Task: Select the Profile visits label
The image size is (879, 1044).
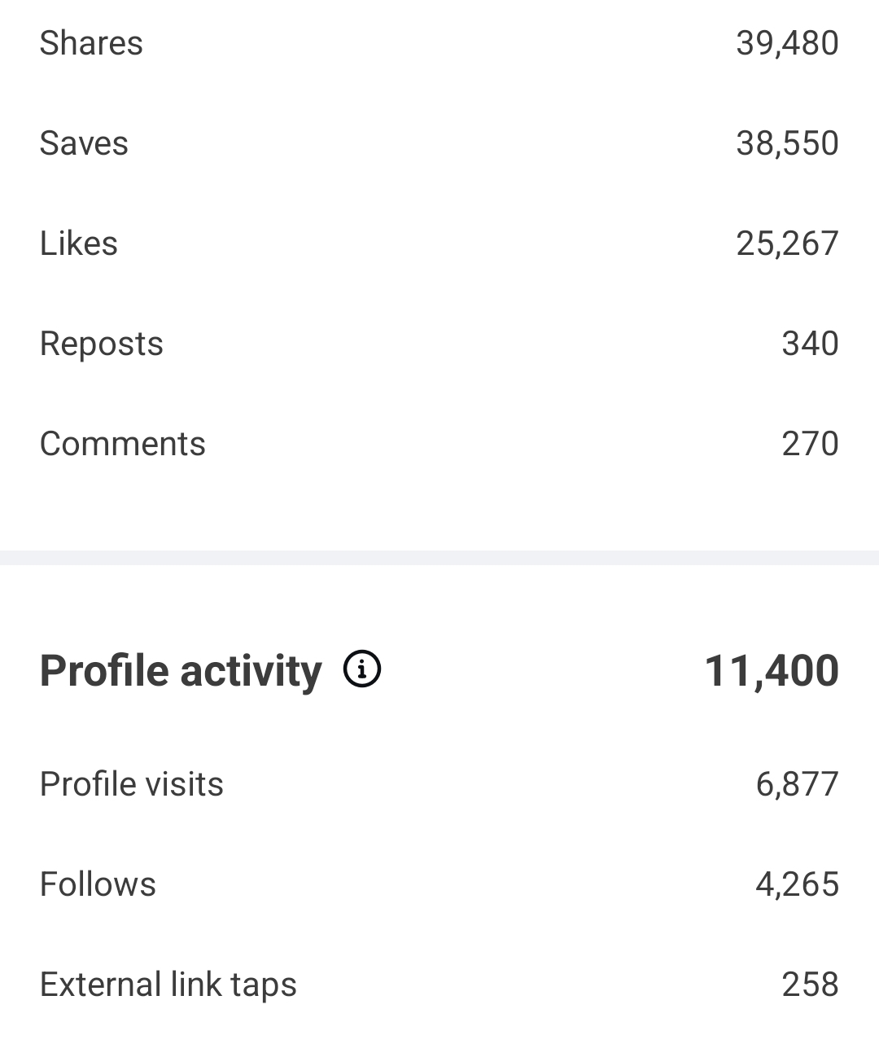Action: click(x=132, y=784)
